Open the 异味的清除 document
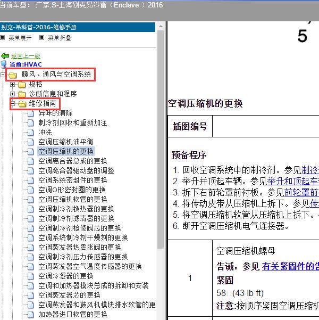This screenshot has width=319, height=320. 55,113
